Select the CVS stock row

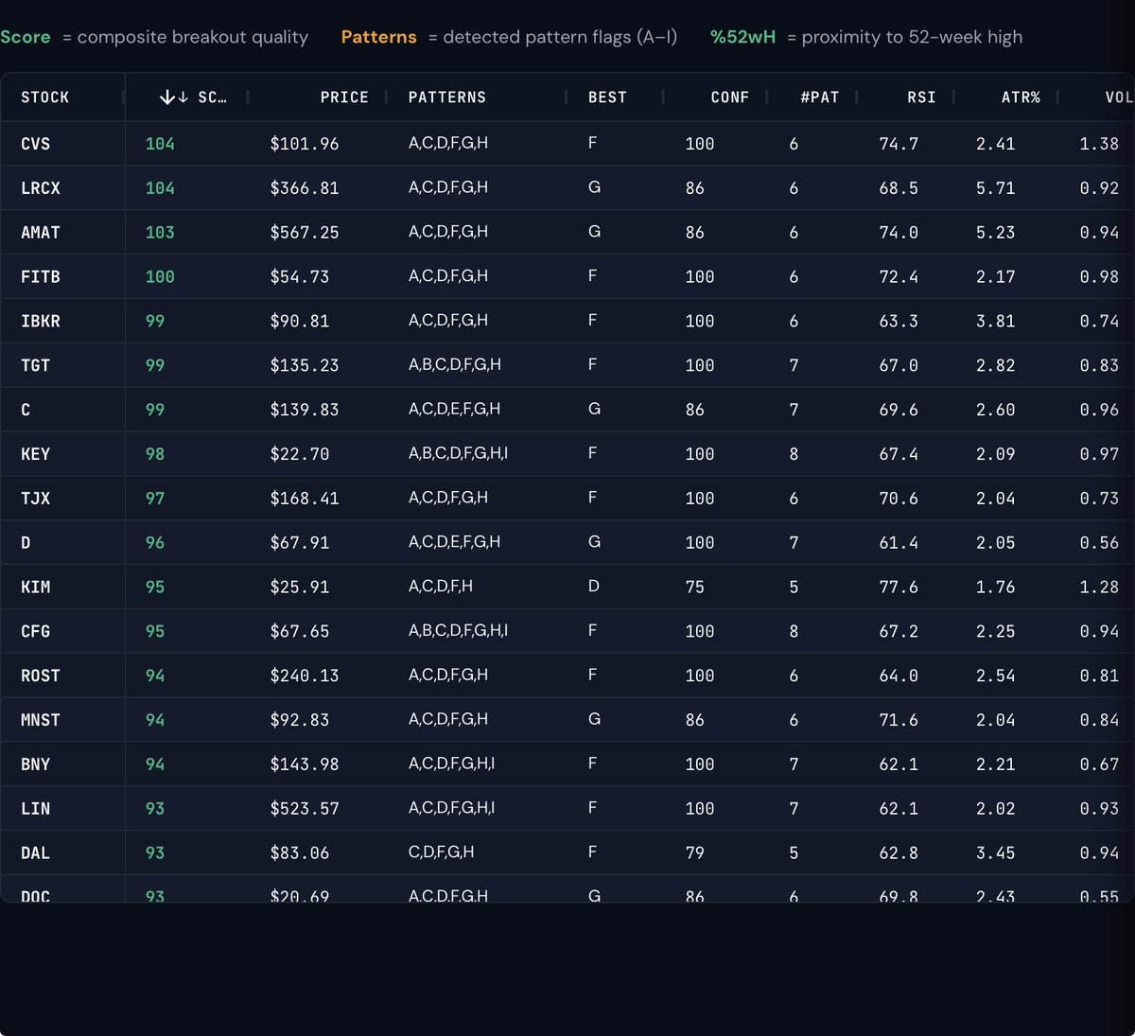(567, 144)
